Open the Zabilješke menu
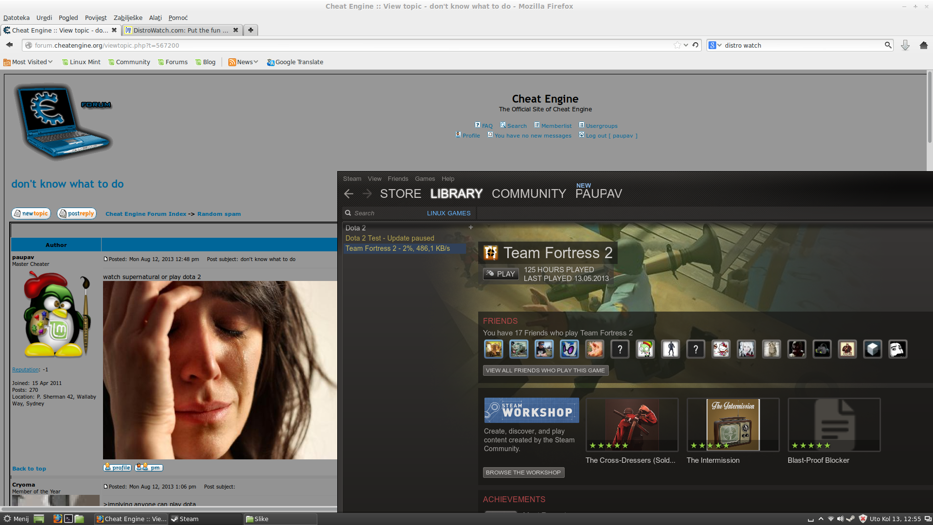Image resolution: width=933 pixels, height=525 pixels. click(128, 18)
